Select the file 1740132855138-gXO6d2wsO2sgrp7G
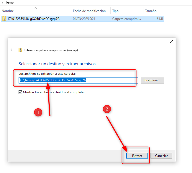 (33, 19)
